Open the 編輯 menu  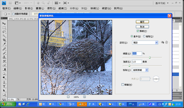(18, 9)
